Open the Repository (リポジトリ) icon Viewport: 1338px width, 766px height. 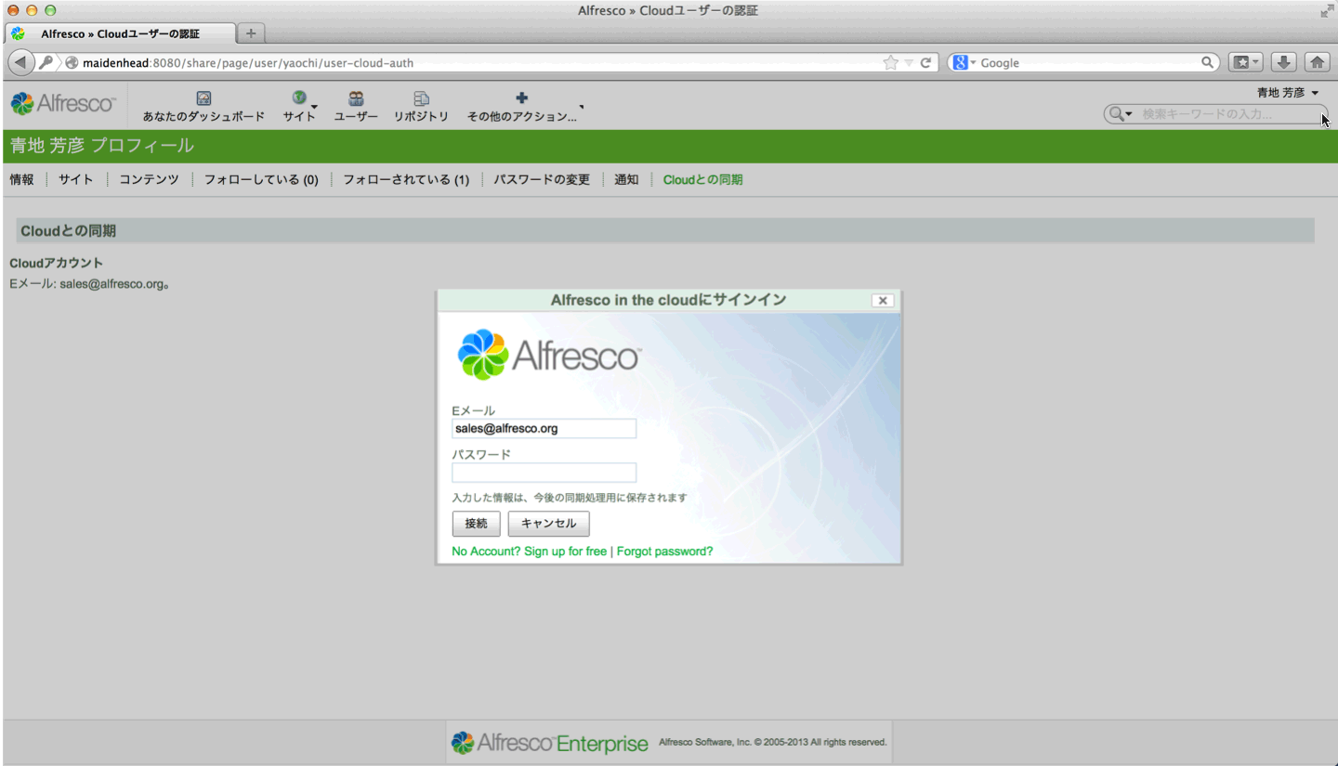click(421, 97)
